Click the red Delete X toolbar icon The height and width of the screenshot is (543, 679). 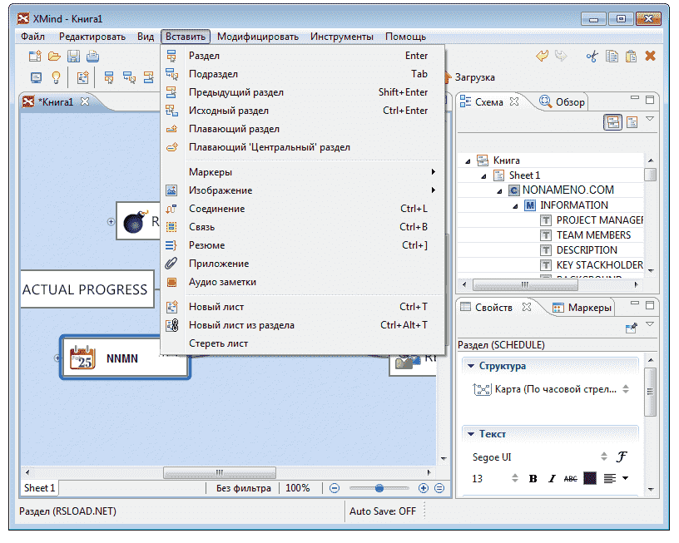pos(651,57)
